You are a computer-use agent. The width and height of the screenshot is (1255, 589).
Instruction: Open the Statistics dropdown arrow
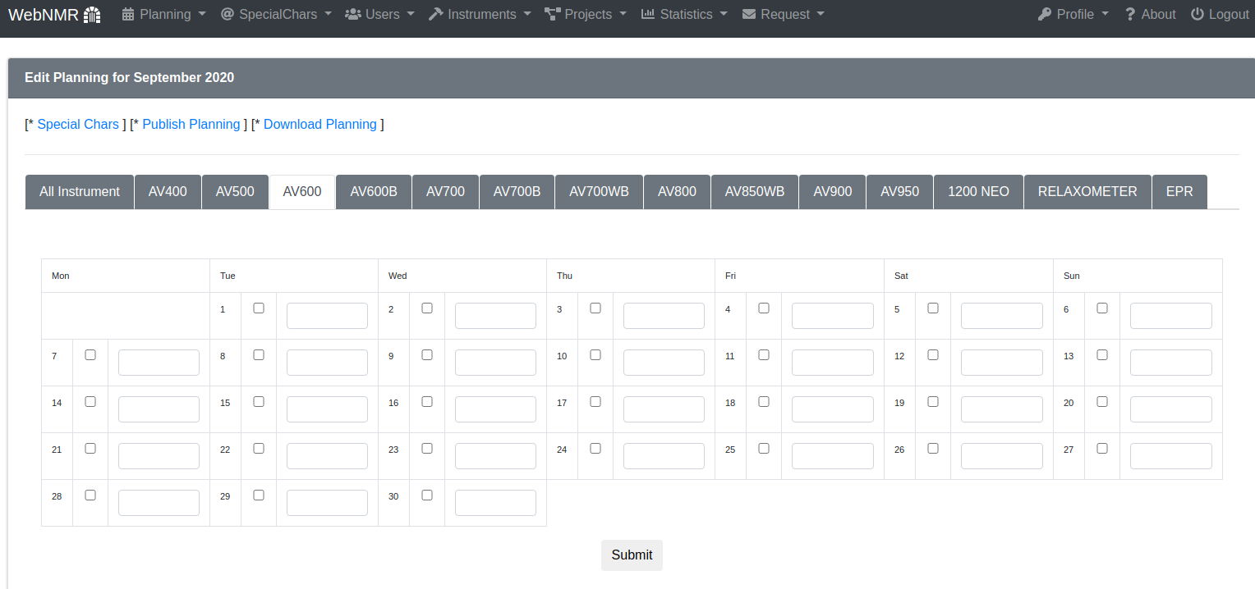(x=724, y=15)
